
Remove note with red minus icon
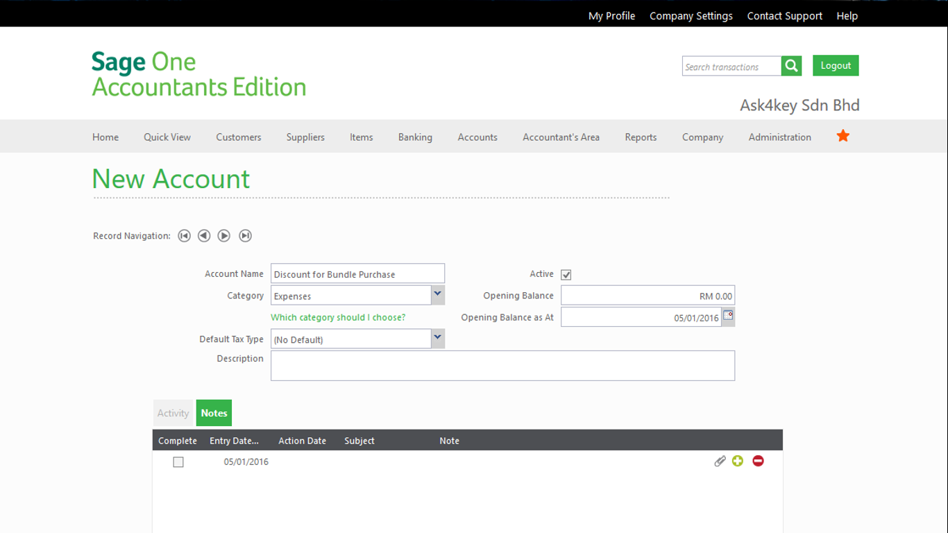pyautogui.click(x=758, y=461)
